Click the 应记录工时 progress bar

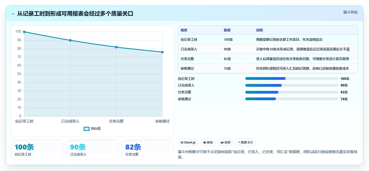point(292,79)
